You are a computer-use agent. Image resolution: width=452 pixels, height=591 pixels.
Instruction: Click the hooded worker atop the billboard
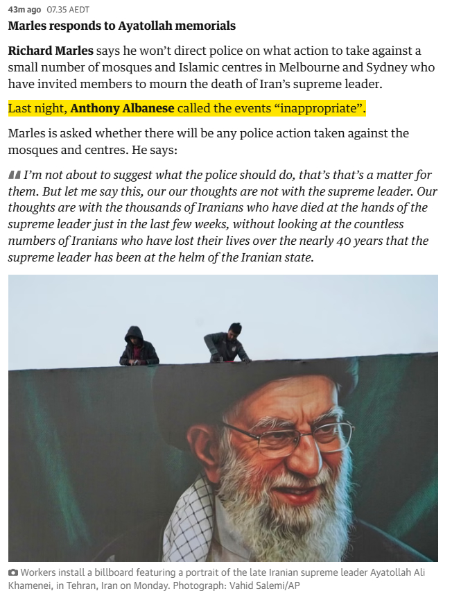click(139, 346)
